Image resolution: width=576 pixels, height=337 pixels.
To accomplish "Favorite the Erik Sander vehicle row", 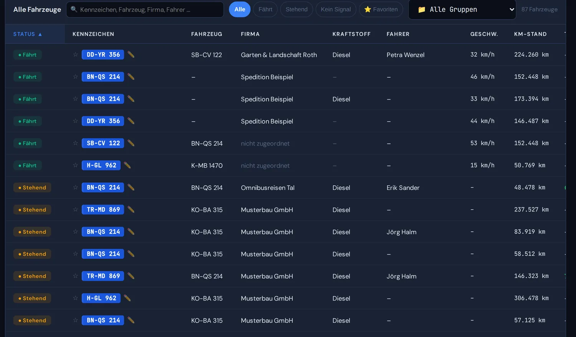I will pos(75,187).
